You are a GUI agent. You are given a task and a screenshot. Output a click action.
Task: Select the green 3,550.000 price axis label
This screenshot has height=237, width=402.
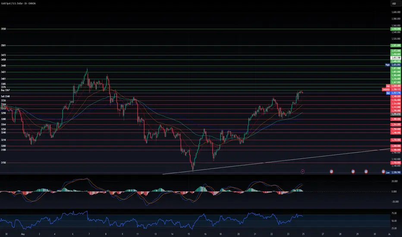point(396,29)
